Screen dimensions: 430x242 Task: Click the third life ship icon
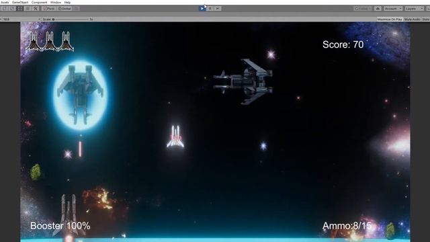(x=66, y=42)
